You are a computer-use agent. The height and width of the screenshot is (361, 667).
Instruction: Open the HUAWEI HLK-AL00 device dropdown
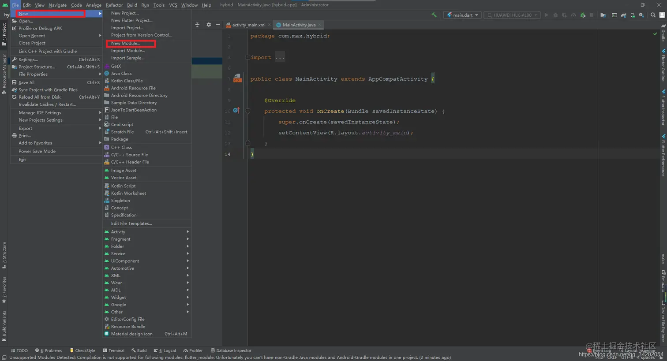click(513, 15)
